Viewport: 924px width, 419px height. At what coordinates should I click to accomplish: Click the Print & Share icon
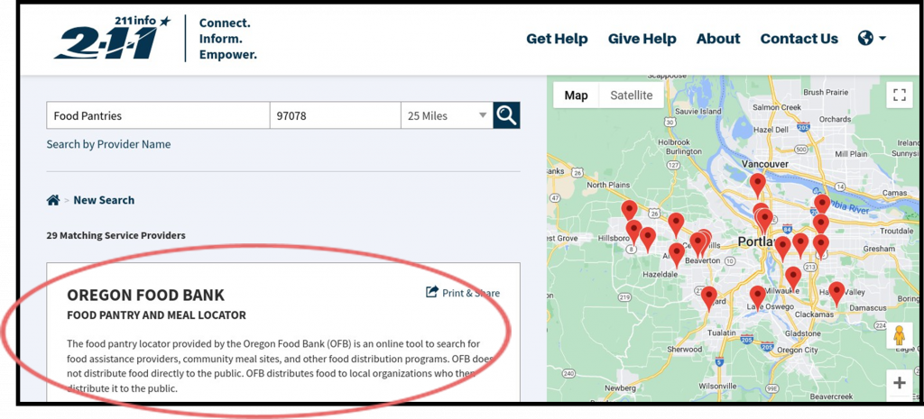(x=432, y=293)
